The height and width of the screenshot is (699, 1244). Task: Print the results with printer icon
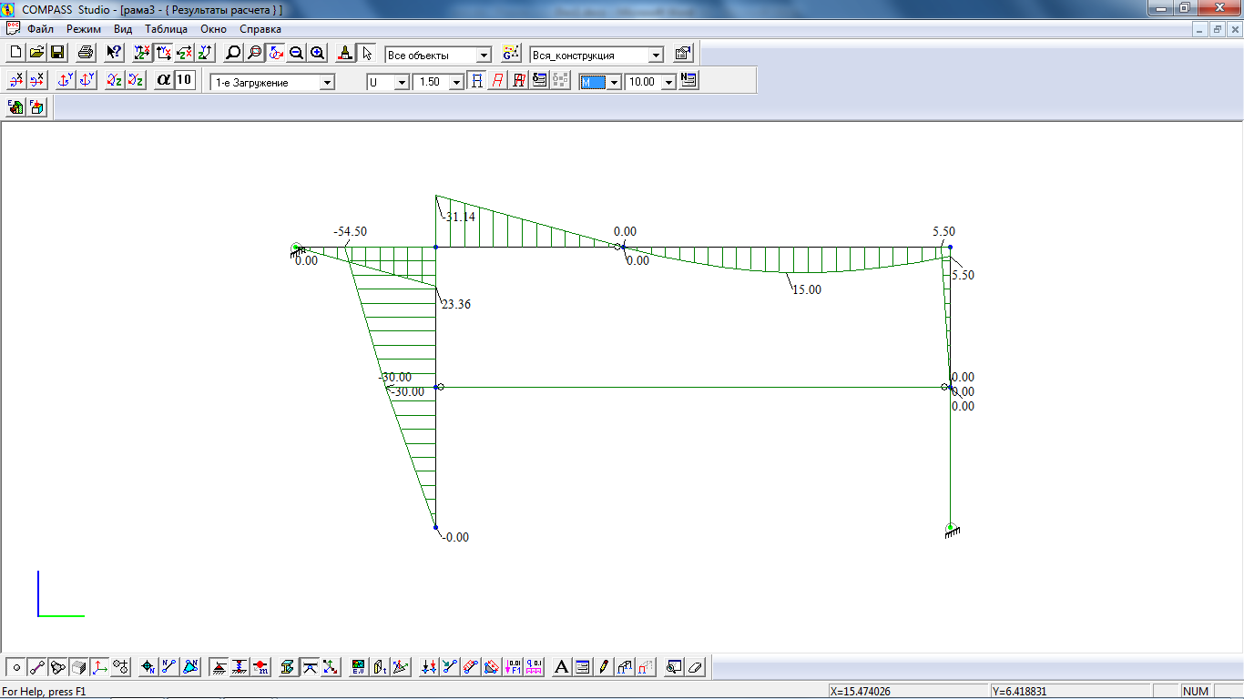click(x=86, y=53)
